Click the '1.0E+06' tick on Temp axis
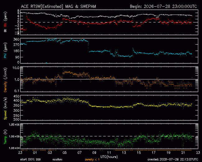Viewport: 202px width, 162px height. click(14, 125)
